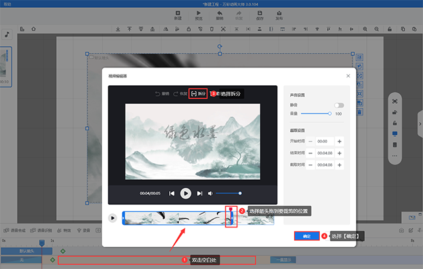Skip to next frame in the player
423x269 pixels.
(200, 193)
